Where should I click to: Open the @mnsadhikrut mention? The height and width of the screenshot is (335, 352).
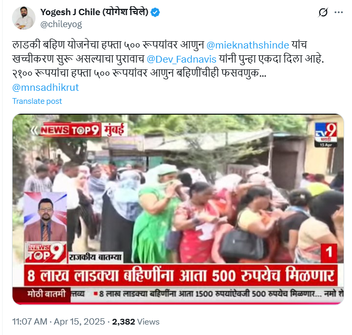pos(45,87)
